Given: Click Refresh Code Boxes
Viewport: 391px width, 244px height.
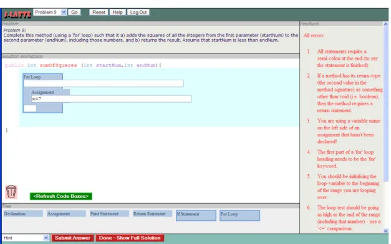Looking at the screenshot, I should point(61,196).
